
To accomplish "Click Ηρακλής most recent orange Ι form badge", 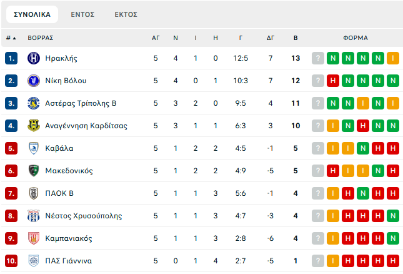I will click(393, 58).
